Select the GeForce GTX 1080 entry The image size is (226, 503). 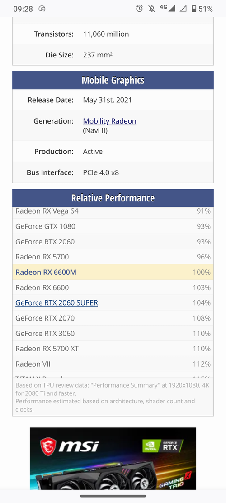tap(113, 226)
